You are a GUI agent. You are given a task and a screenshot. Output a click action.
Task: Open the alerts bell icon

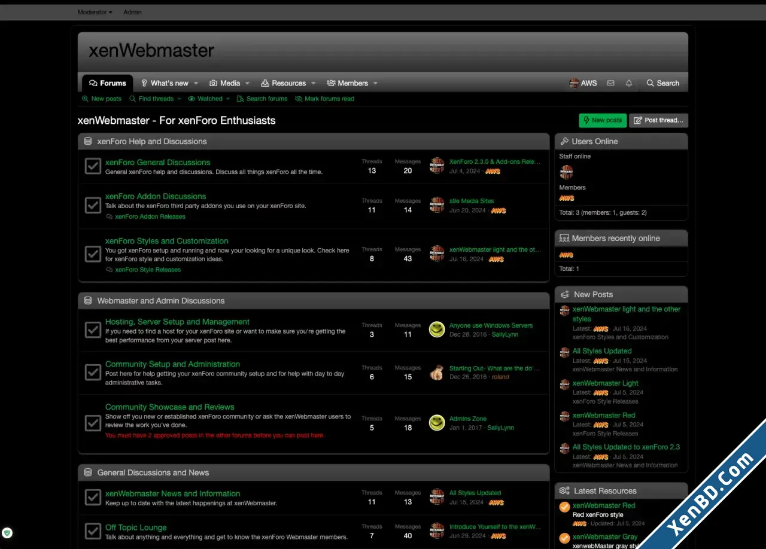(x=629, y=83)
